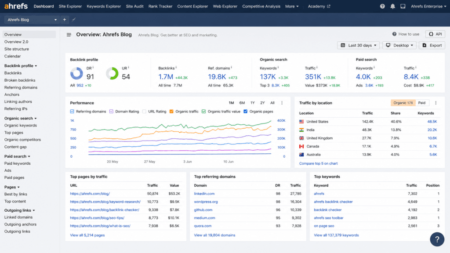This screenshot has width=450, height=253.
Task: Open the Last 30 days date dropdown
Action: [359, 45]
